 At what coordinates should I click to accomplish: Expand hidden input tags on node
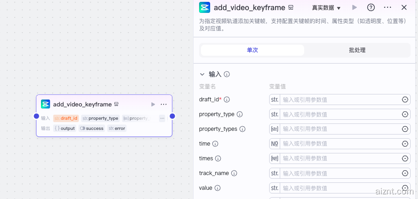click(x=162, y=118)
